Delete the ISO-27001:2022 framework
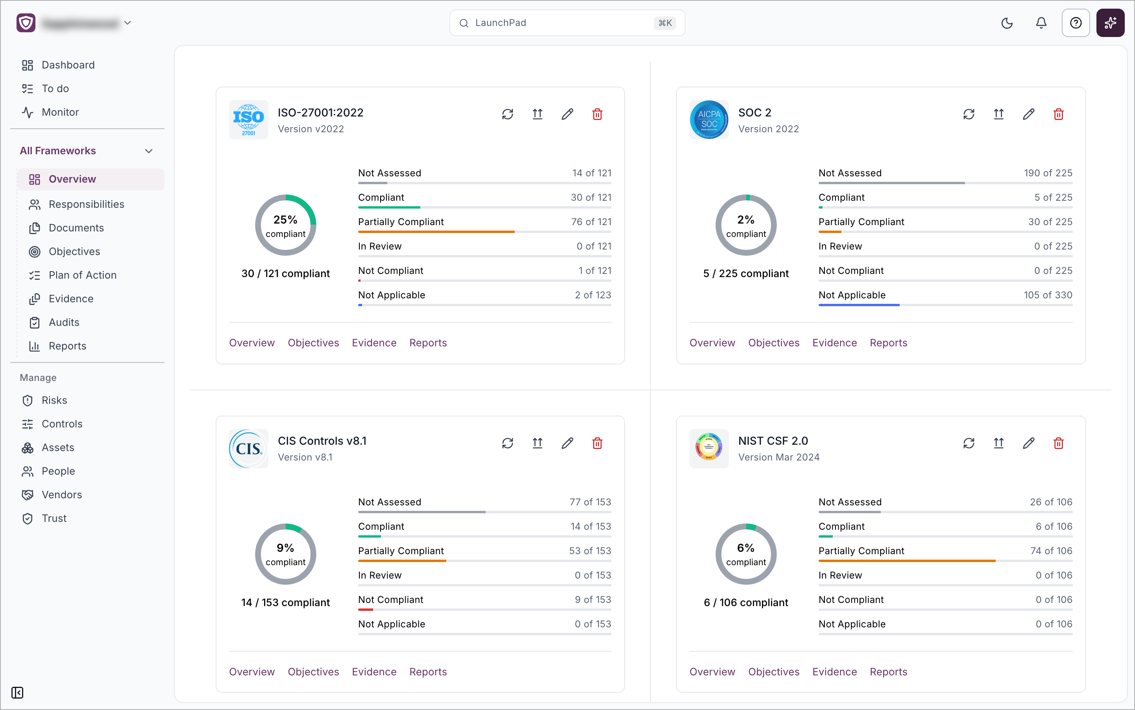 point(597,114)
